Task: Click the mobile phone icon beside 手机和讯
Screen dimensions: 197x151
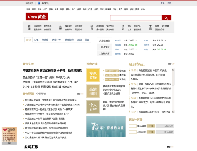Action: [x=39, y=3]
